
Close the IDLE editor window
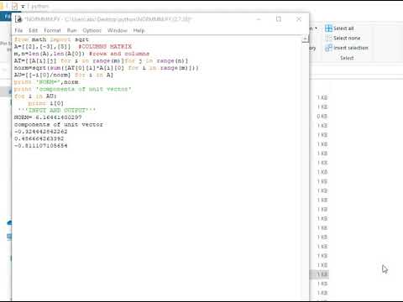[x=299, y=19]
